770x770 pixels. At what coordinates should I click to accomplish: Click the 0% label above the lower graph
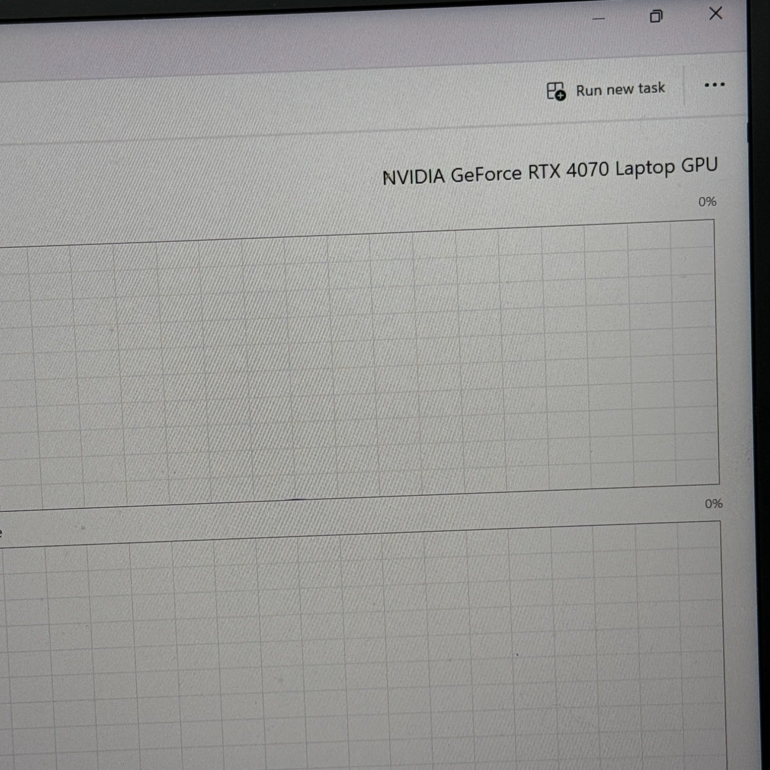coord(713,504)
